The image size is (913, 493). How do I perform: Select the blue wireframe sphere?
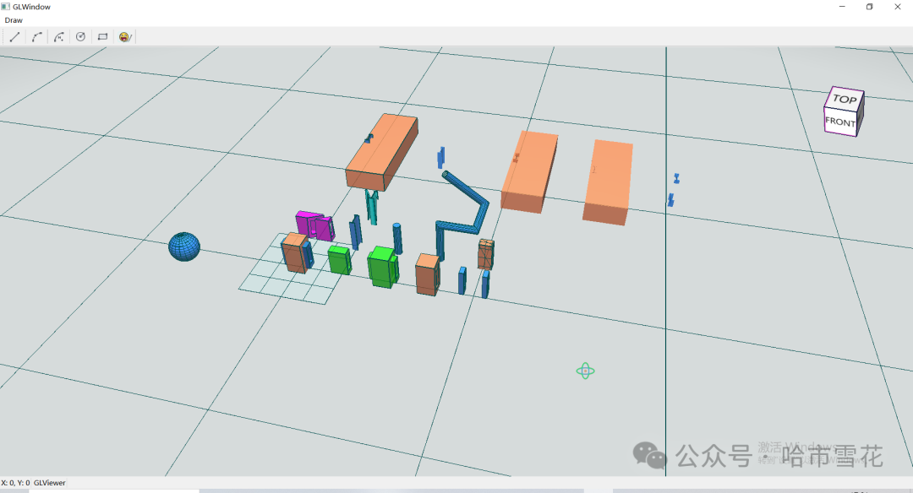pyautogui.click(x=183, y=248)
